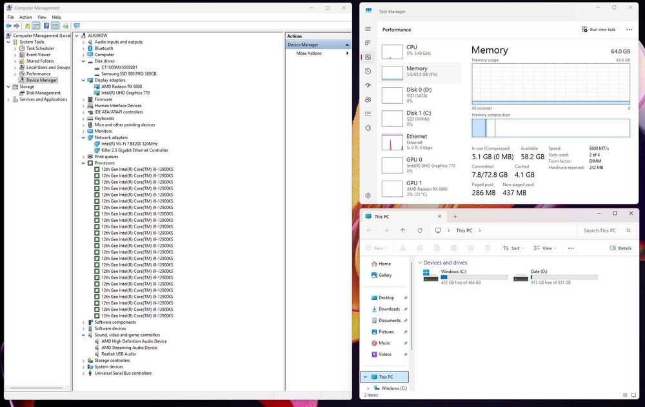Open the Help icon in Computer Management toolbar
Screen dimensions: 645x407
pos(46,26)
